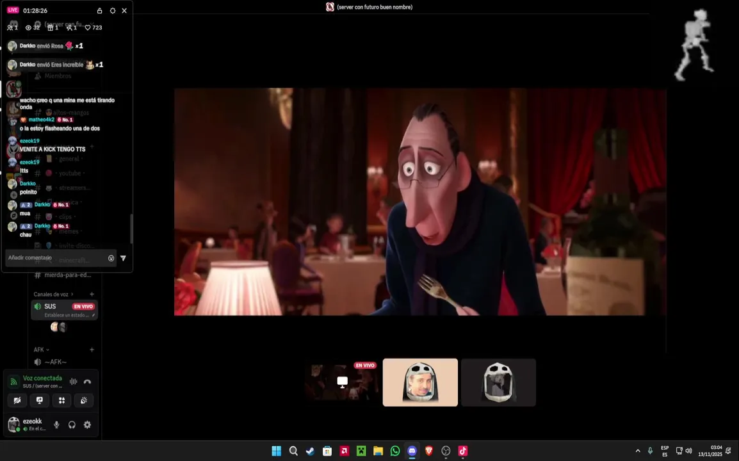
Task: Open connection signal info icon
Action: (13, 382)
